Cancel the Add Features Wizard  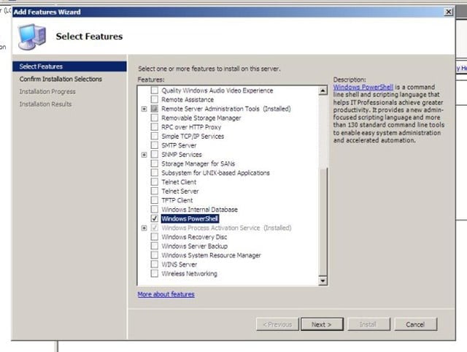tap(415, 324)
